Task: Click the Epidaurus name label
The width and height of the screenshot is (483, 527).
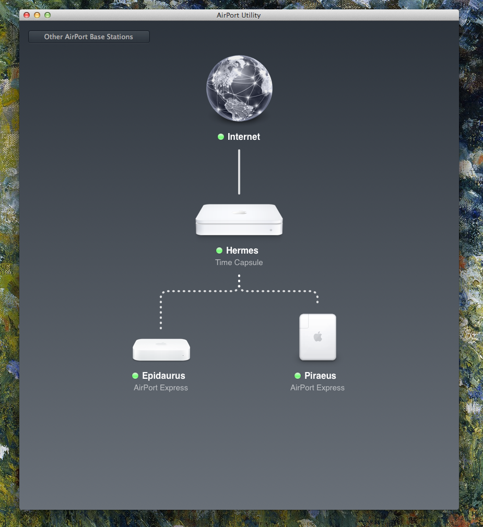Action: point(163,375)
